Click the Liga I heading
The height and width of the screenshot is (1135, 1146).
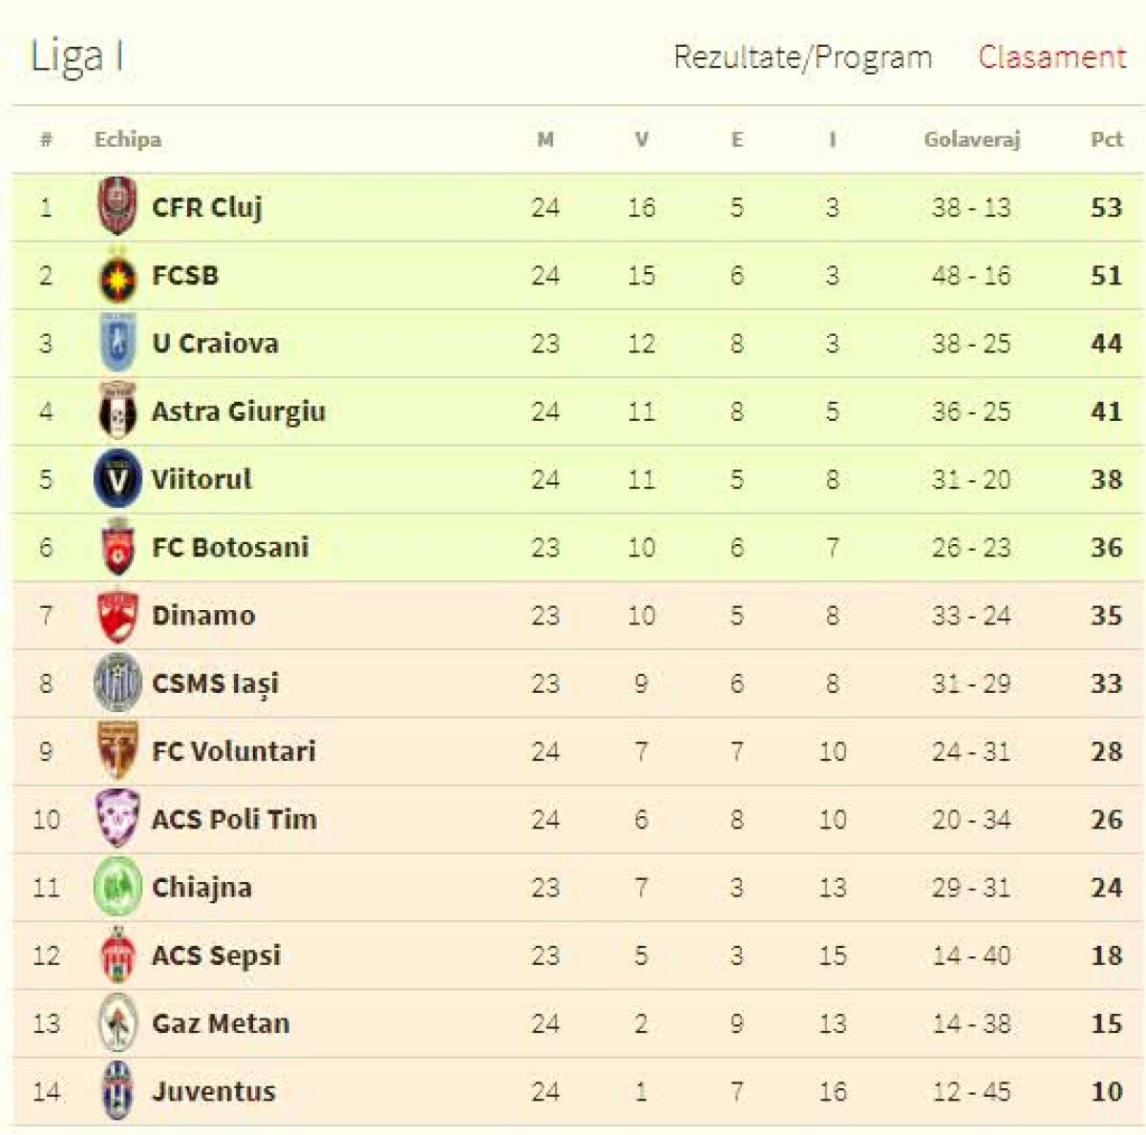click(76, 56)
